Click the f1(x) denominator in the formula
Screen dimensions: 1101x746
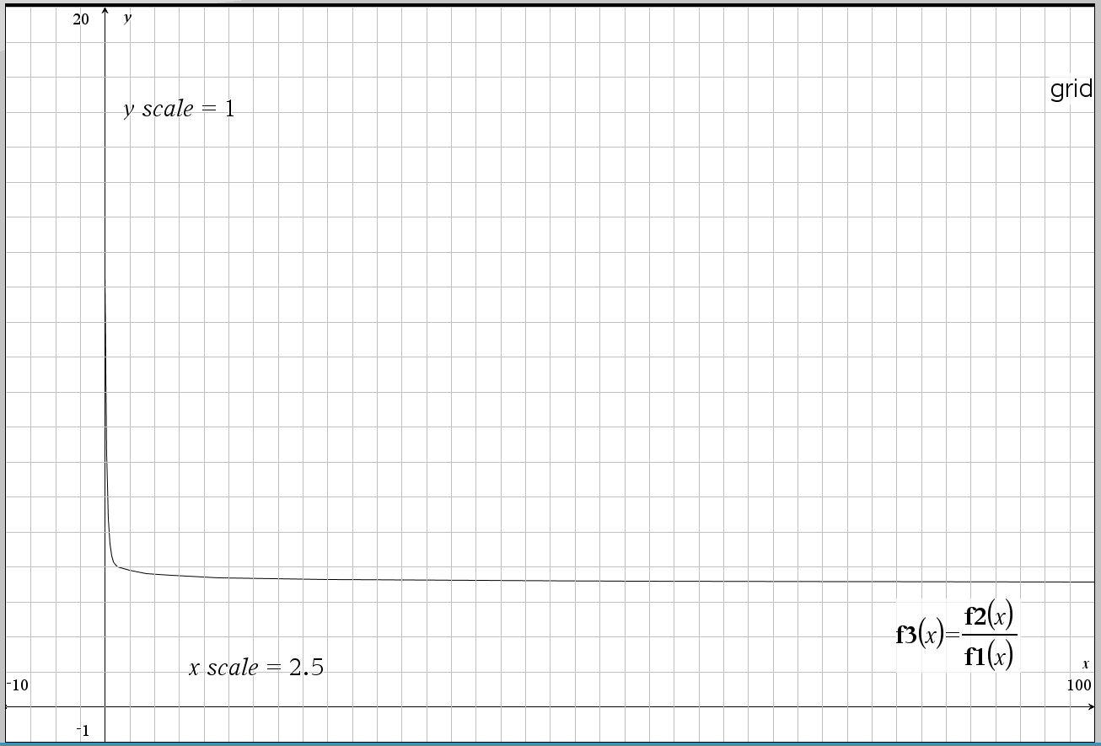click(989, 655)
